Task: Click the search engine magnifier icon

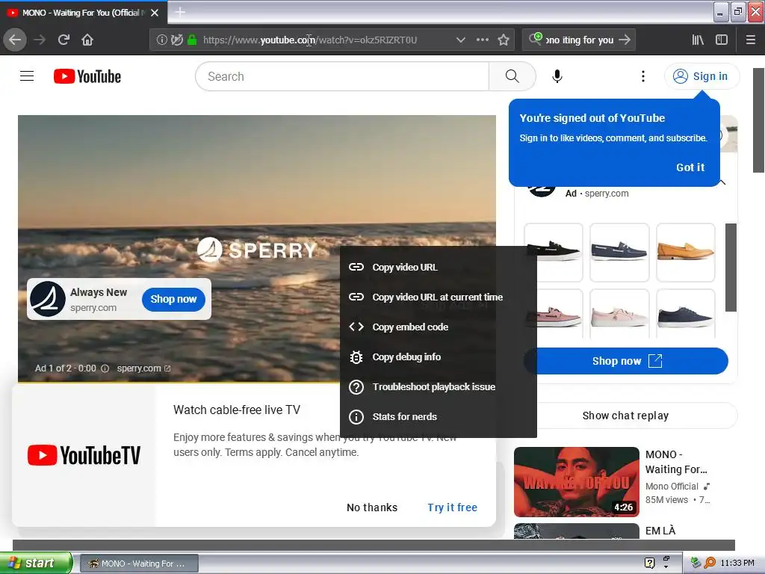Action: click(535, 39)
